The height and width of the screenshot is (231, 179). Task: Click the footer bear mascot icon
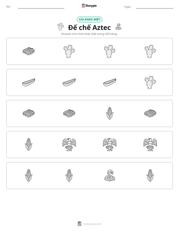click(79, 224)
